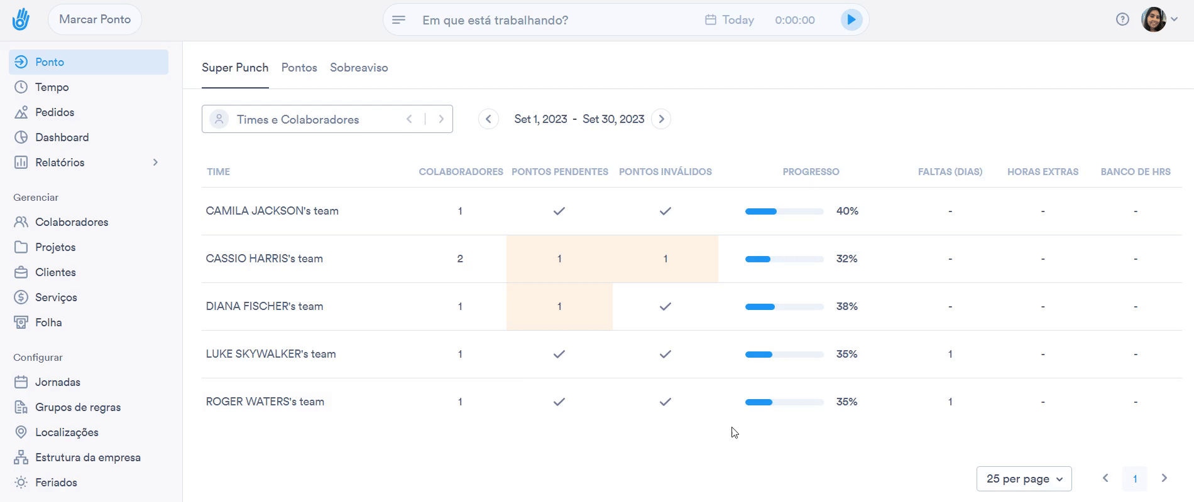Open Estrutura da empresa settings

pyautogui.click(x=87, y=457)
